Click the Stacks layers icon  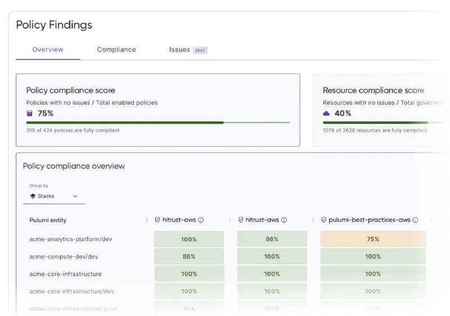[x=33, y=196]
